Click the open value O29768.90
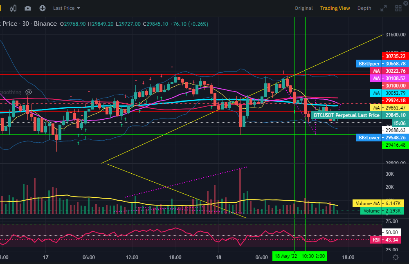The width and height of the screenshot is (409, 264). pyautogui.click(x=73, y=24)
